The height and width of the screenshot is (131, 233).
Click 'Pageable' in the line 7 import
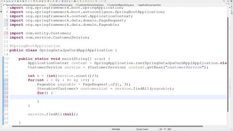pos(108,25)
